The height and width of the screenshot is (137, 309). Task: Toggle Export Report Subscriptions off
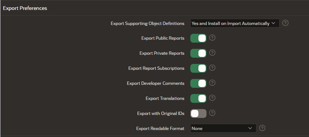tap(198, 68)
